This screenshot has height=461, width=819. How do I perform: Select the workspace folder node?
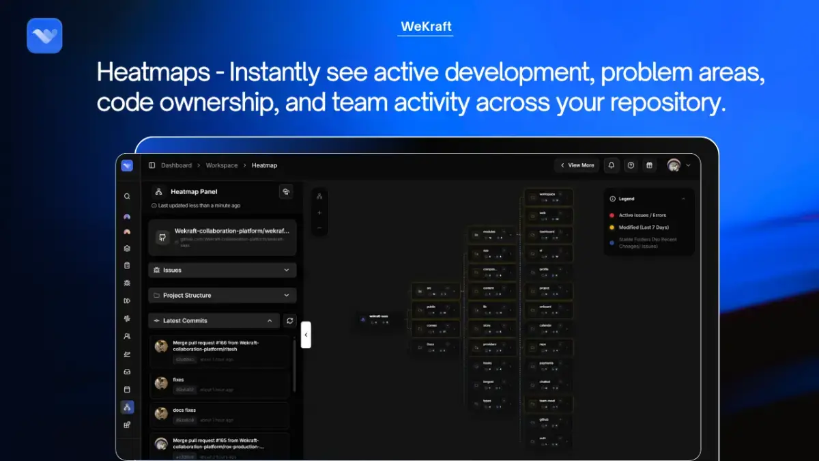coord(549,197)
